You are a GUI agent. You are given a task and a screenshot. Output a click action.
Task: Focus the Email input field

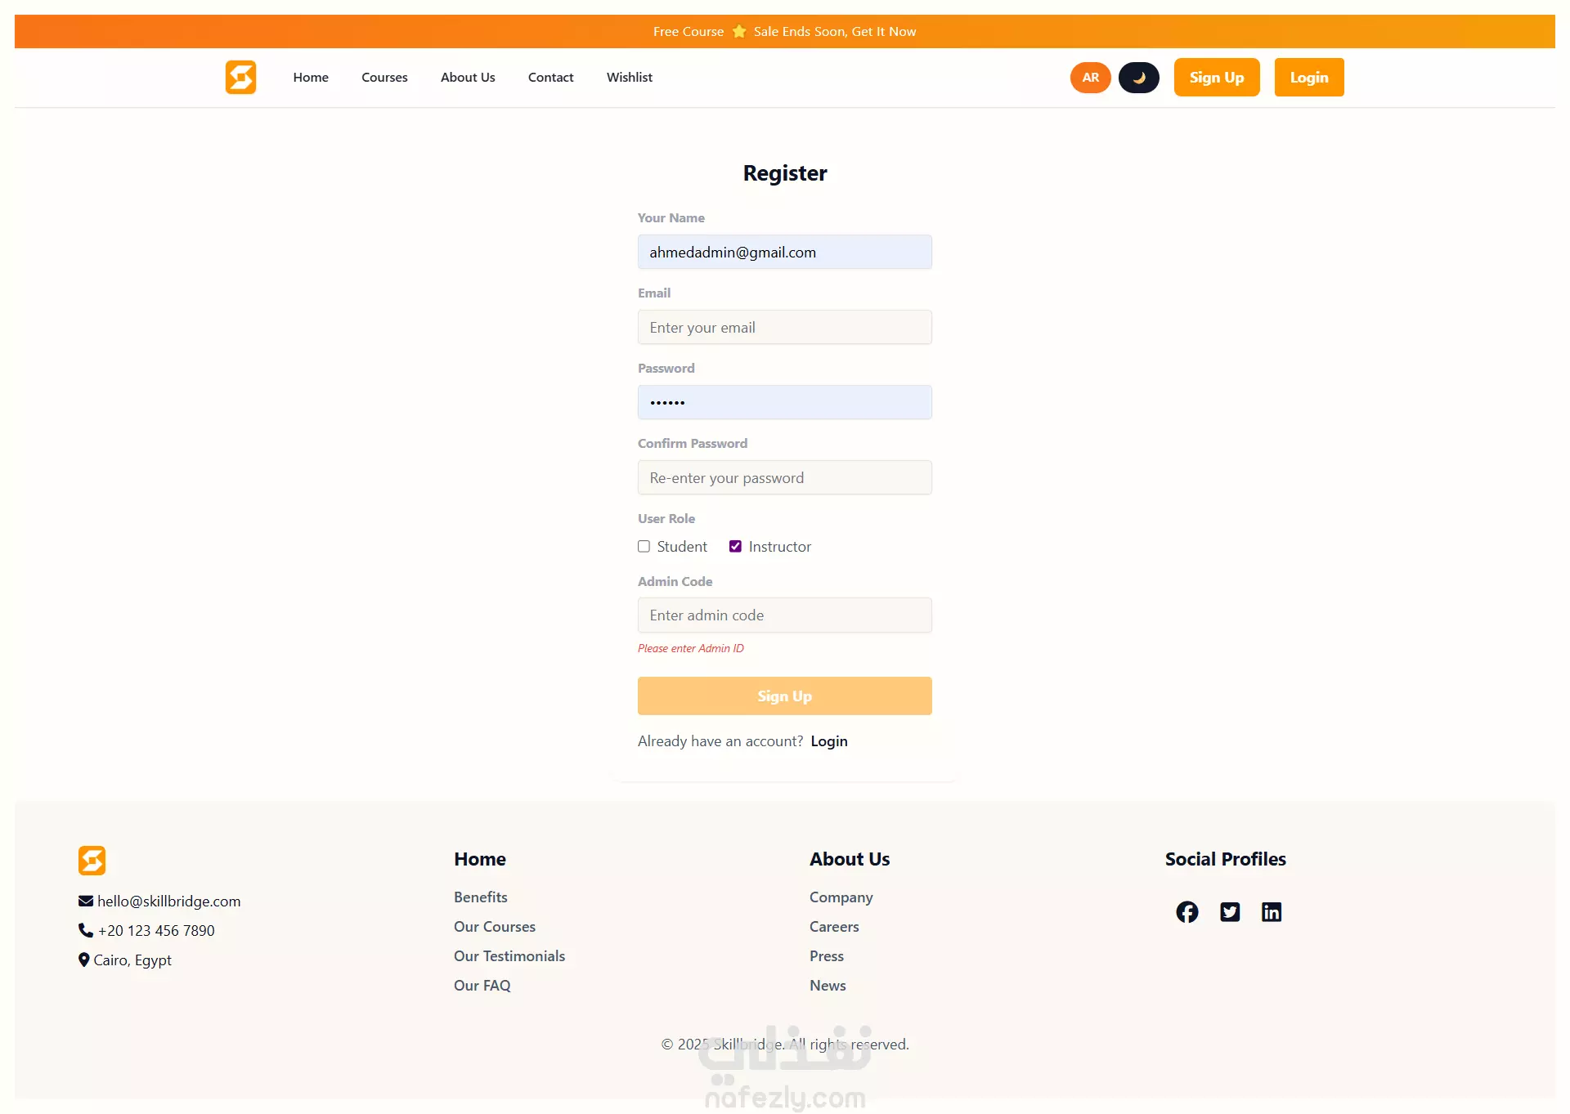[x=784, y=328]
